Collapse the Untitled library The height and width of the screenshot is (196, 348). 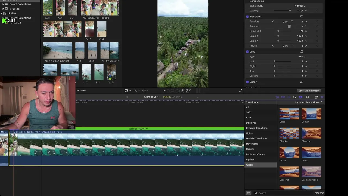[x=2, y=13]
